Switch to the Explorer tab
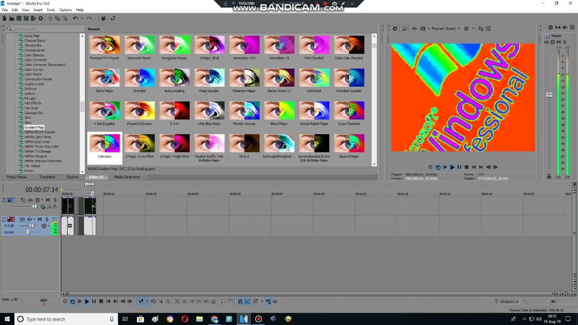The width and height of the screenshot is (578, 325). (x=73, y=177)
